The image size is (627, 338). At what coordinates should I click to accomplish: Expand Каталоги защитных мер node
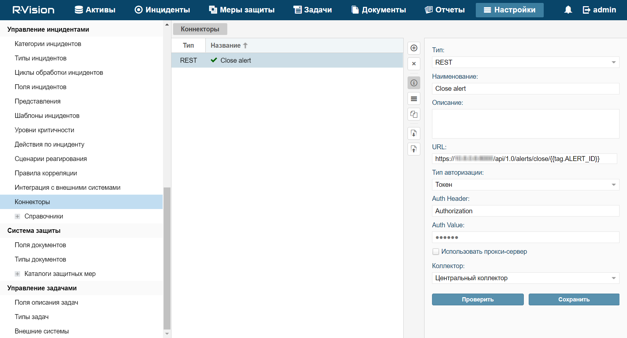coord(17,274)
